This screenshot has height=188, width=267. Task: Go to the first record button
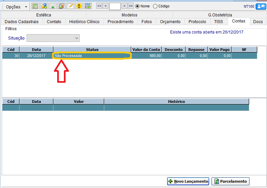[x=99, y=6]
